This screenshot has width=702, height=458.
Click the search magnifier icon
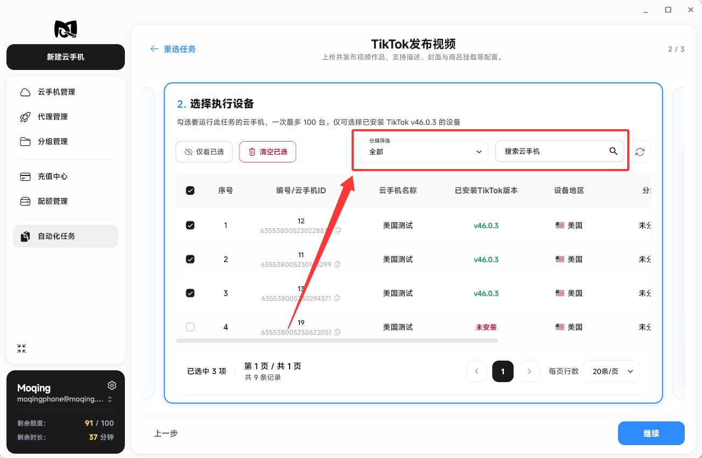pos(613,151)
